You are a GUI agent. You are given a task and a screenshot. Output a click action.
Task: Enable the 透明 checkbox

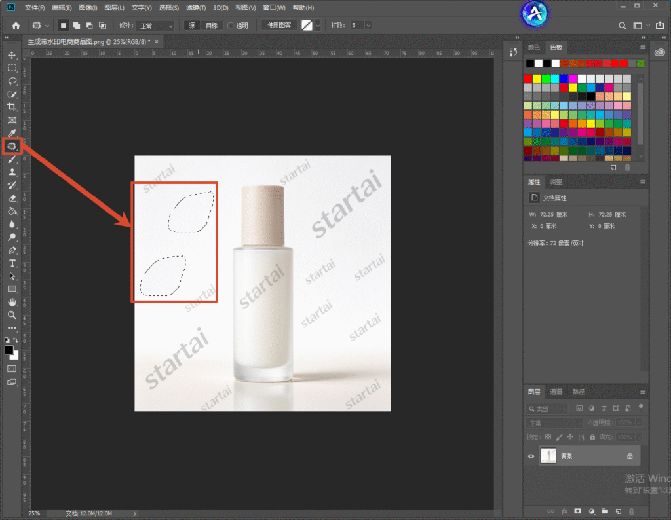[x=230, y=26]
